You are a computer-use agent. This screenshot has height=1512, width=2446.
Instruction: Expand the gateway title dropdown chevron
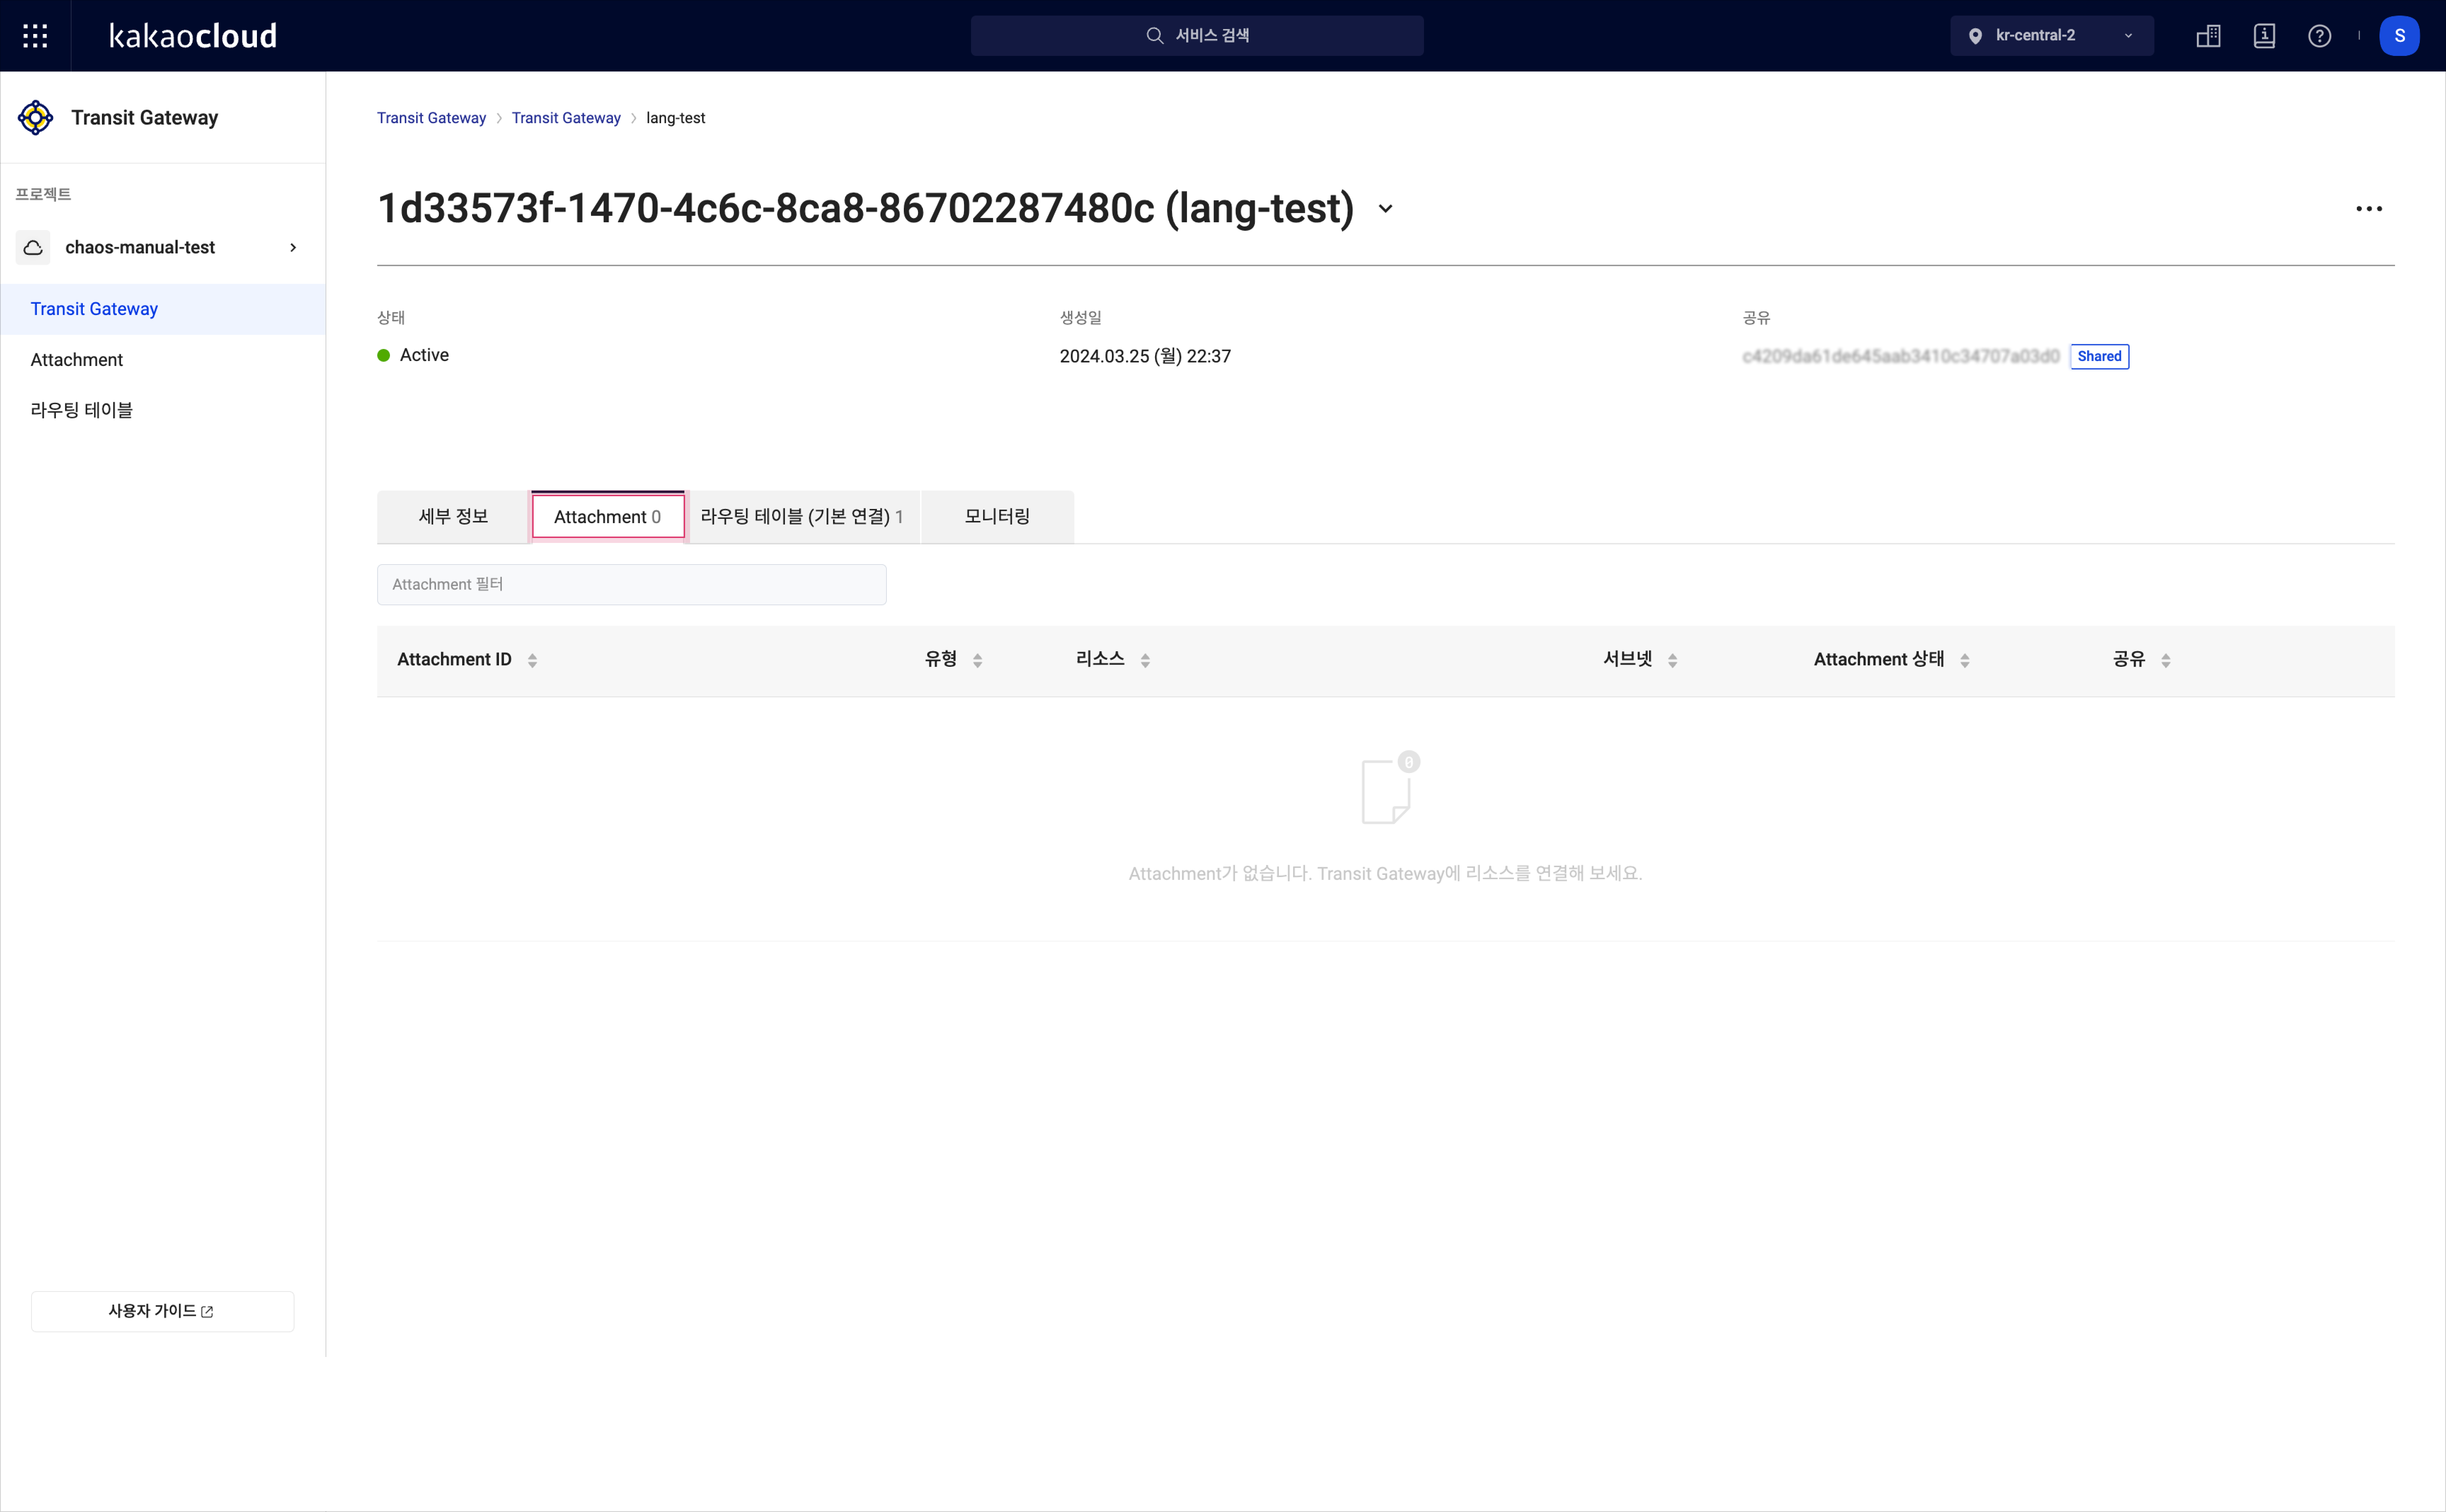point(1385,209)
